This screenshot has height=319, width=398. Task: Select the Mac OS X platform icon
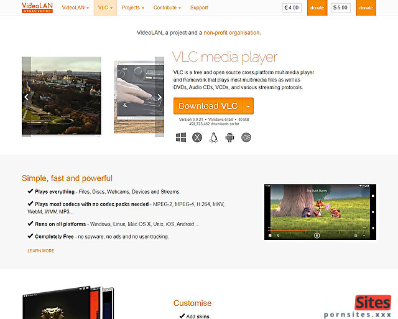pyautogui.click(x=197, y=137)
